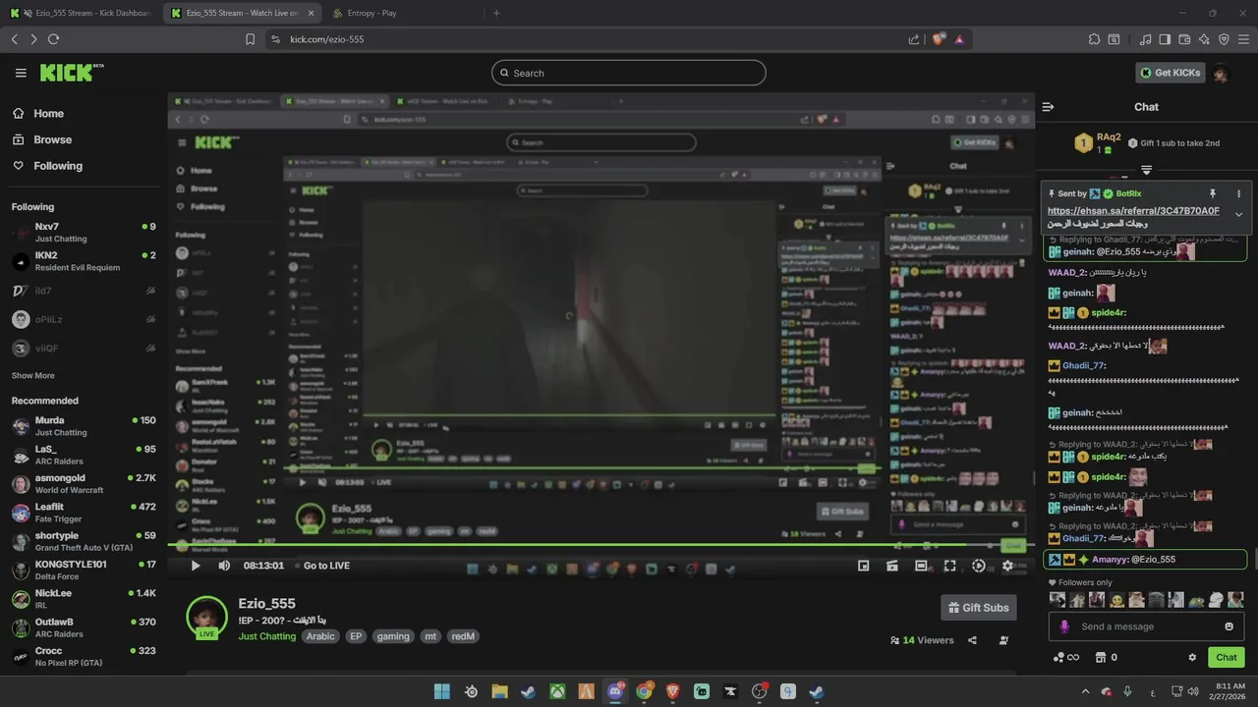Open Brave main menu

pyautogui.click(x=1243, y=39)
